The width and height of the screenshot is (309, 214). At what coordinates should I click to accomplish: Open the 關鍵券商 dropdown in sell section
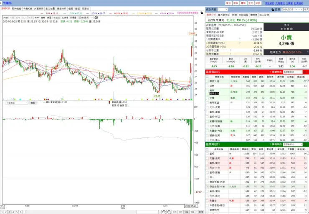(292, 144)
